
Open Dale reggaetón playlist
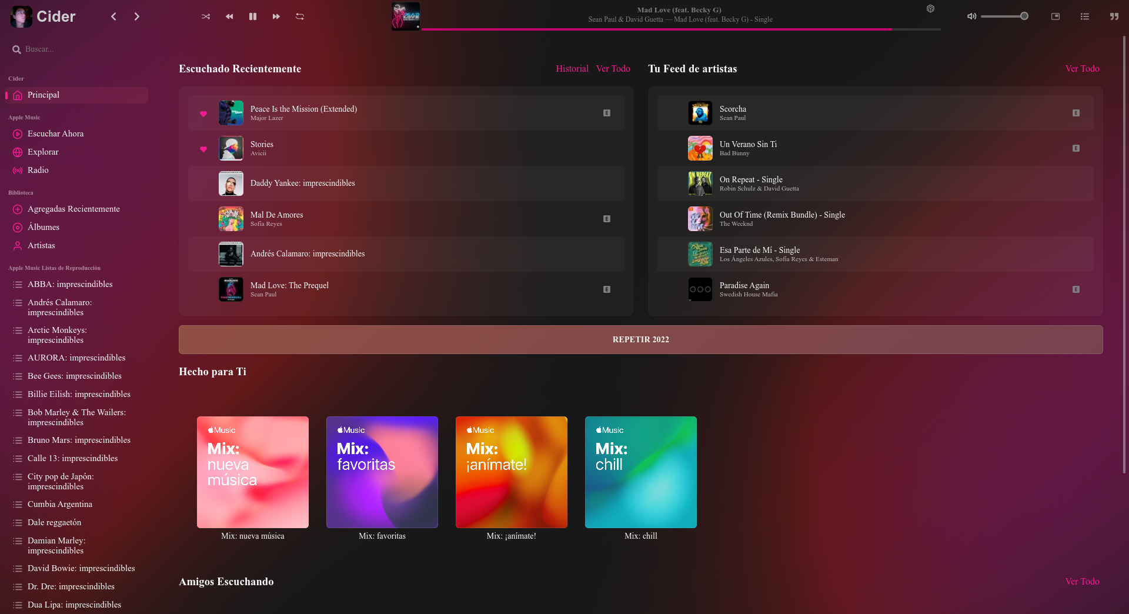76,523
